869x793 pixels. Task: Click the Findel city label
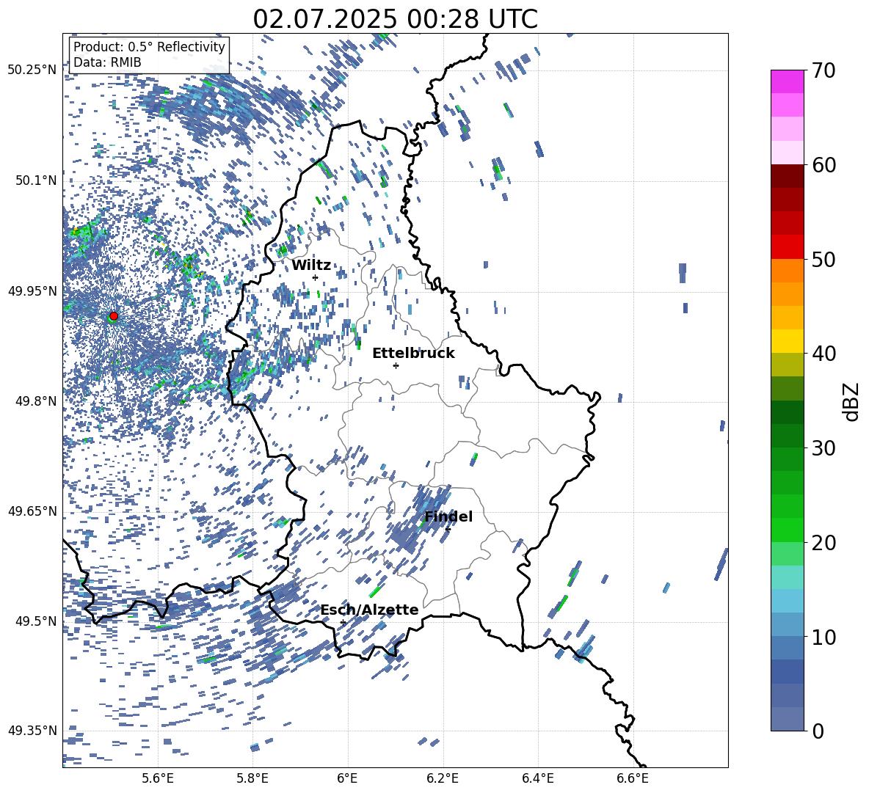tap(448, 516)
